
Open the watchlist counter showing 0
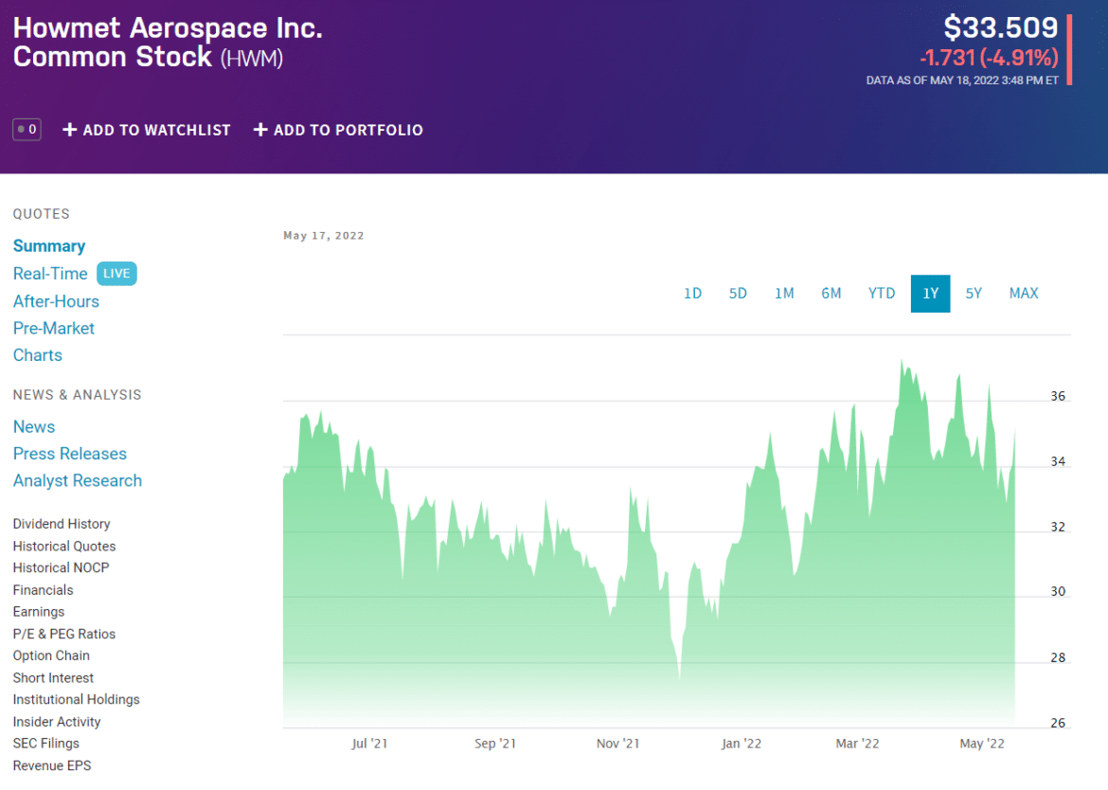click(27, 130)
